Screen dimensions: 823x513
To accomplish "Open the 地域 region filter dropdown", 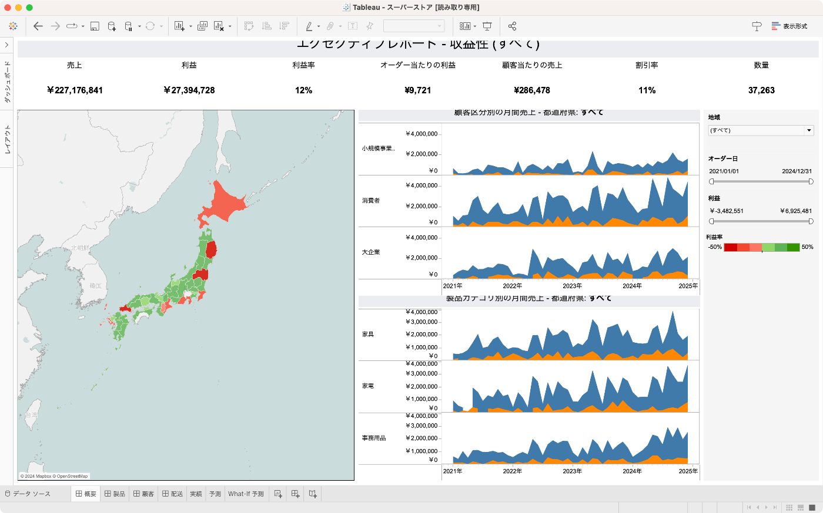I will point(761,130).
